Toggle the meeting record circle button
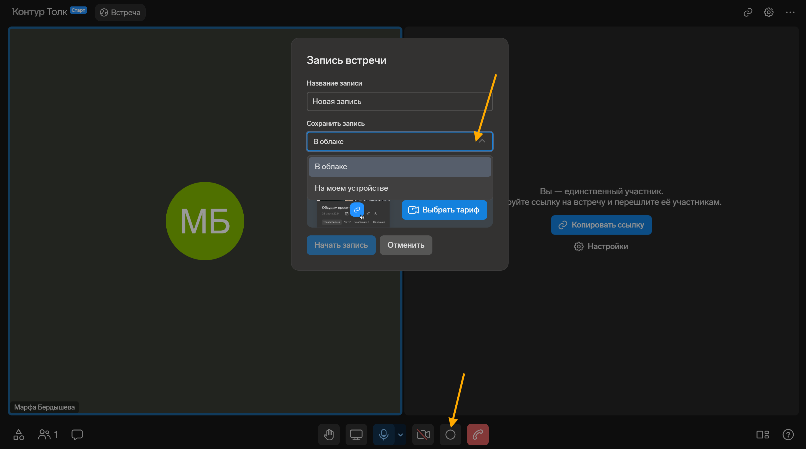This screenshot has height=449, width=806. click(x=450, y=434)
